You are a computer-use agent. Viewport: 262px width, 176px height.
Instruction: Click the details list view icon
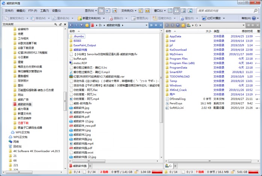[x=101, y=11]
